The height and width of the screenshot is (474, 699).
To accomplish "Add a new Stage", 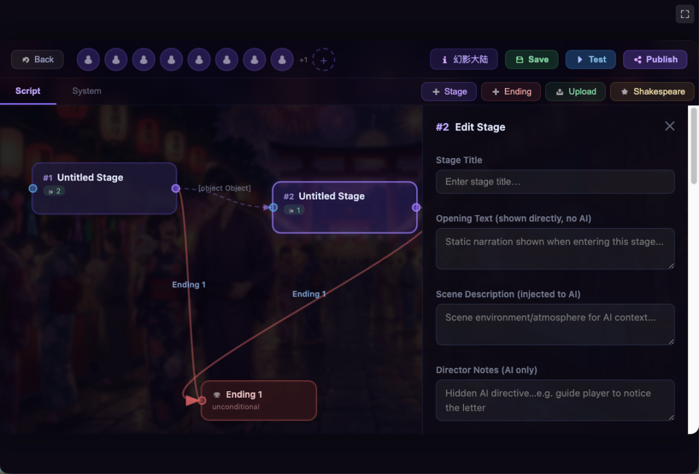I will click(x=449, y=92).
